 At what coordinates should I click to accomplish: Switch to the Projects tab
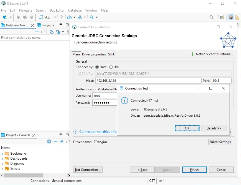click(46, 25)
